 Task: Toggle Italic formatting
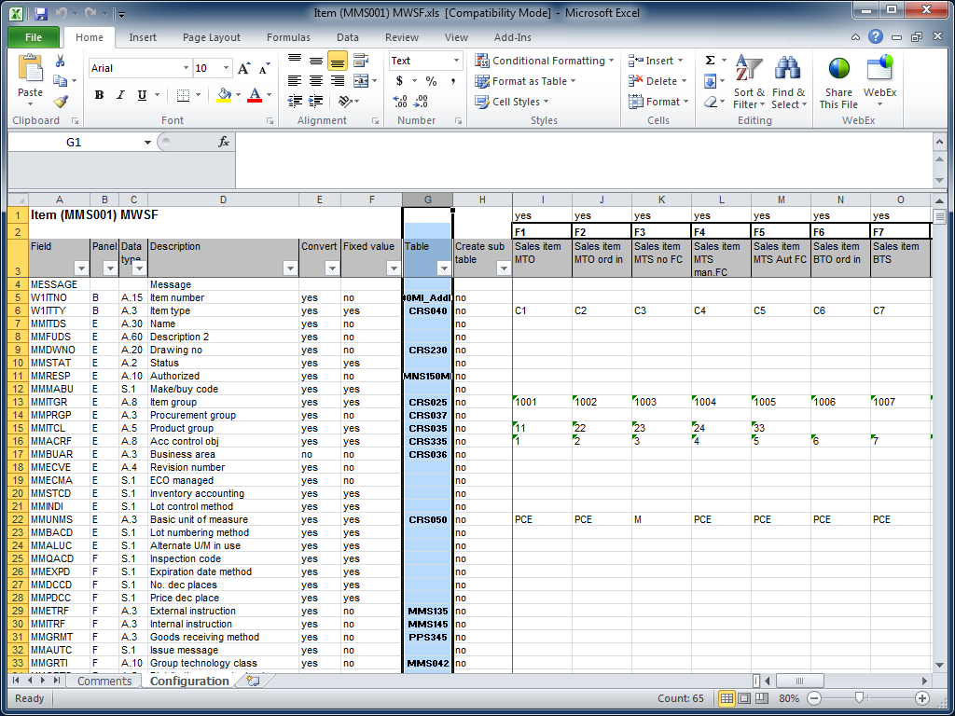pyautogui.click(x=120, y=95)
